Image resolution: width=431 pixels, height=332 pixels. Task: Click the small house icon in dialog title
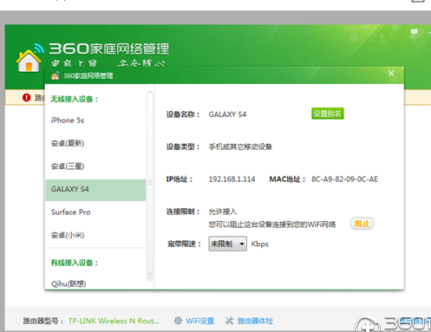pos(56,75)
